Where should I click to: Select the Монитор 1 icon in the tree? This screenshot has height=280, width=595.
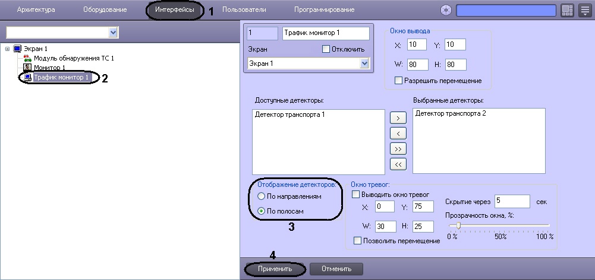[27, 68]
